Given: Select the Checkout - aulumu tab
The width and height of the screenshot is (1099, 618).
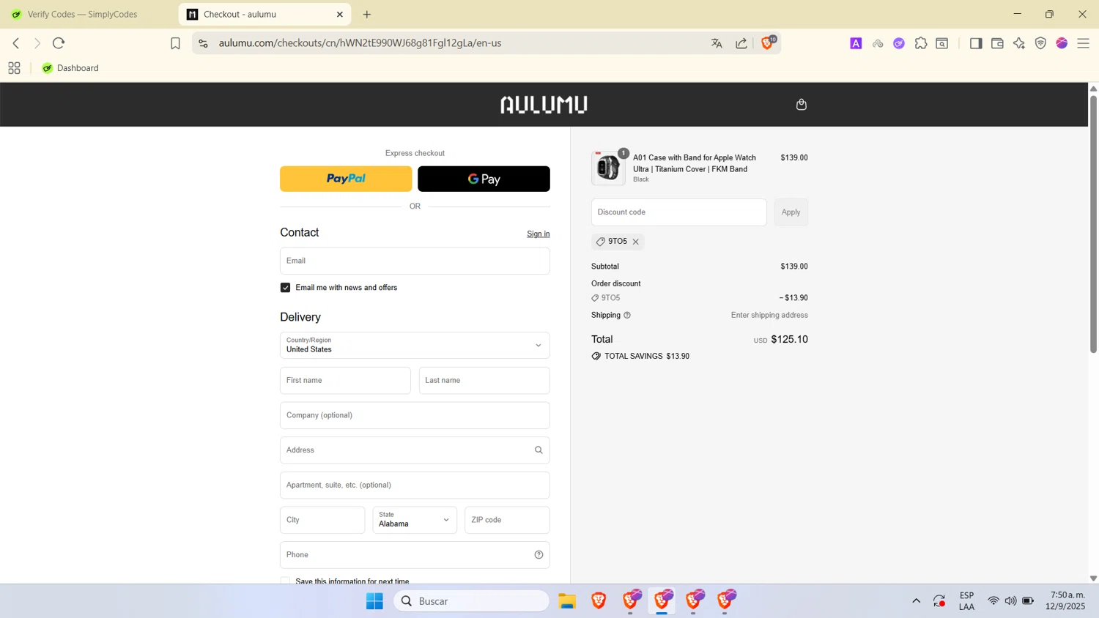Looking at the screenshot, I should (264, 15).
